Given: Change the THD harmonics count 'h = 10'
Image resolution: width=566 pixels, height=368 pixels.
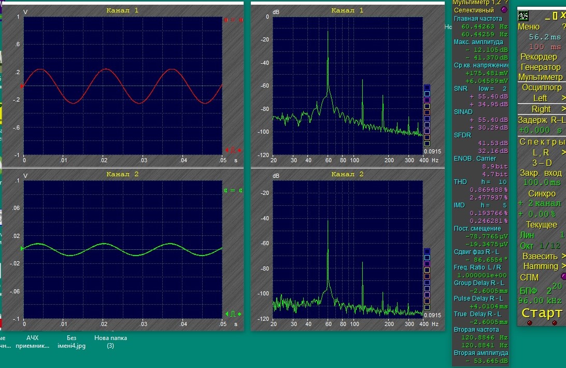Looking at the screenshot, I should pyautogui.click(x=494, y=182).
